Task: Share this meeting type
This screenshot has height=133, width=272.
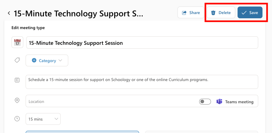Action: coord(191,12)
